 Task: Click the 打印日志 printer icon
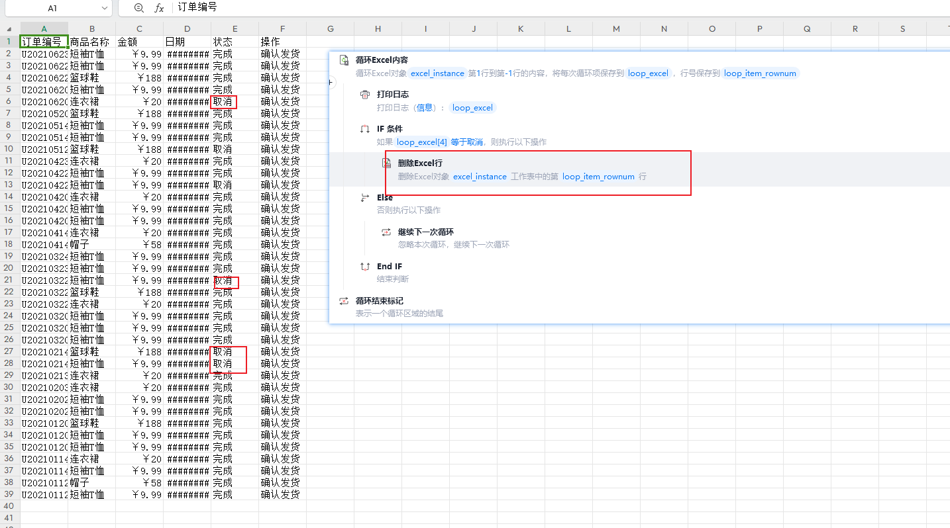pyautogui.click(x=365, y=95)
